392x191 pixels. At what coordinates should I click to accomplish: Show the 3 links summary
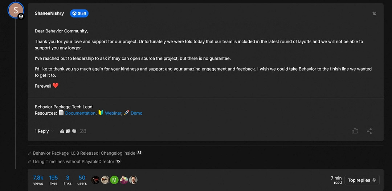(68, 180)
